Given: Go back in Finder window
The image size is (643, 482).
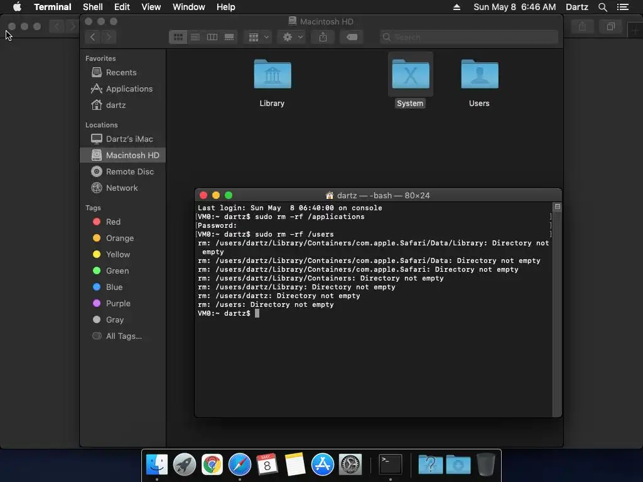Looking at the screenshot, I should tap(93, 37).
